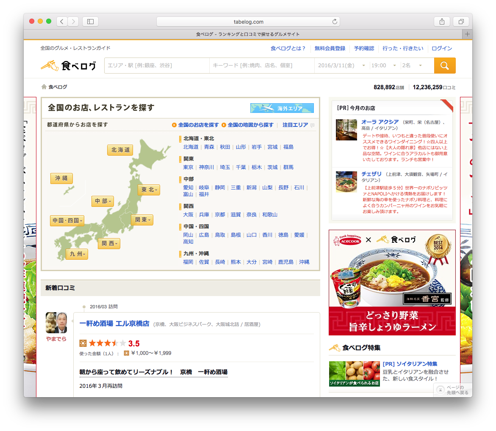Show the Safari sidebar
This screenshot has width=496, height=431.
[x=91, y=22]
